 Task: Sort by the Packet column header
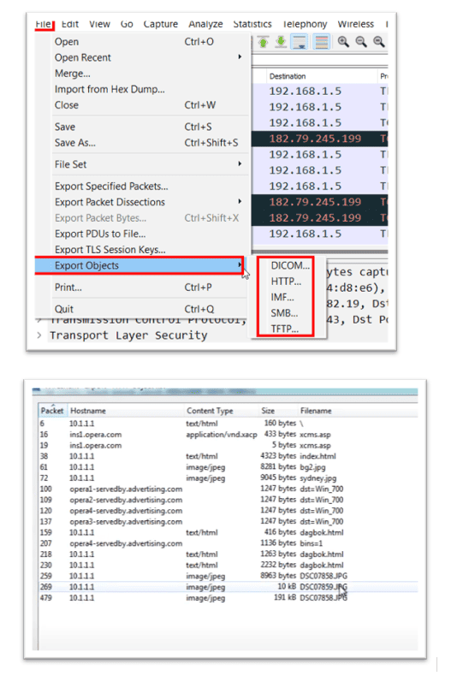pyautogui.click(x=51, y=411)
